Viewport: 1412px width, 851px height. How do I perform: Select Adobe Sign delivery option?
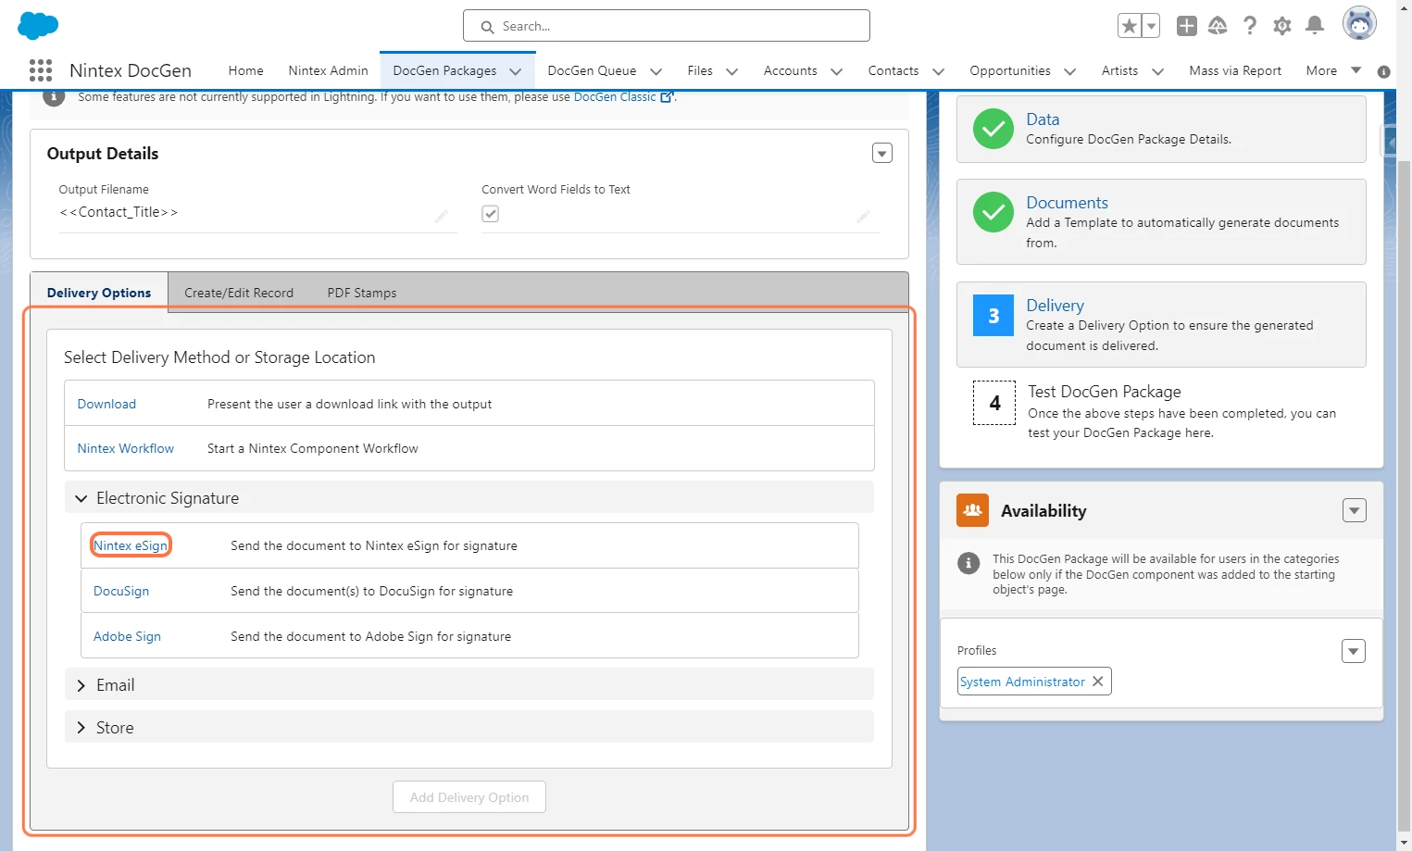[x=127, y=636]
